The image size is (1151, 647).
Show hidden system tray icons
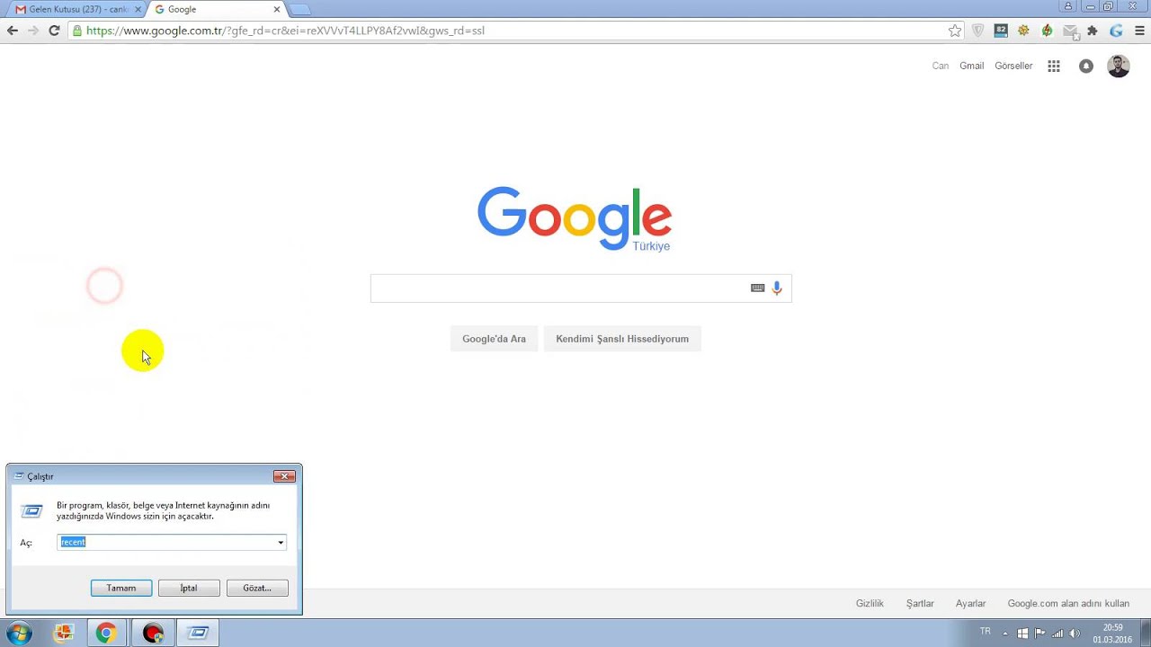coord(1005,634)
